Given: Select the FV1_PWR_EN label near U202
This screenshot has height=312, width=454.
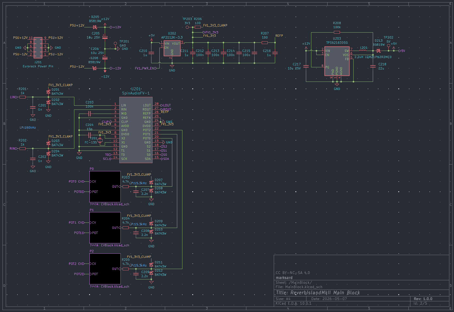Looking at the screenshot, I should (x=145, y=68).
